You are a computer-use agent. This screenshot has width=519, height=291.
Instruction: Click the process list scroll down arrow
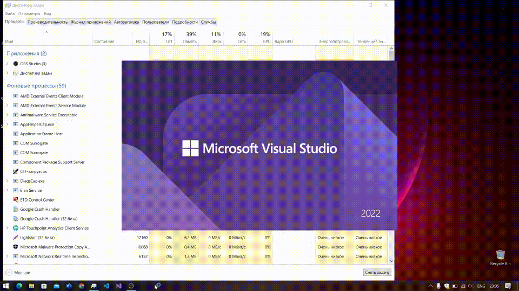click(391, 261)
